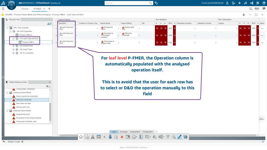Collapse Greasing Failure Effects group

click(7, 93)
